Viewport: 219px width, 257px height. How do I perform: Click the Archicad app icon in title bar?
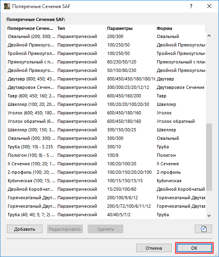tap(7, 6)
